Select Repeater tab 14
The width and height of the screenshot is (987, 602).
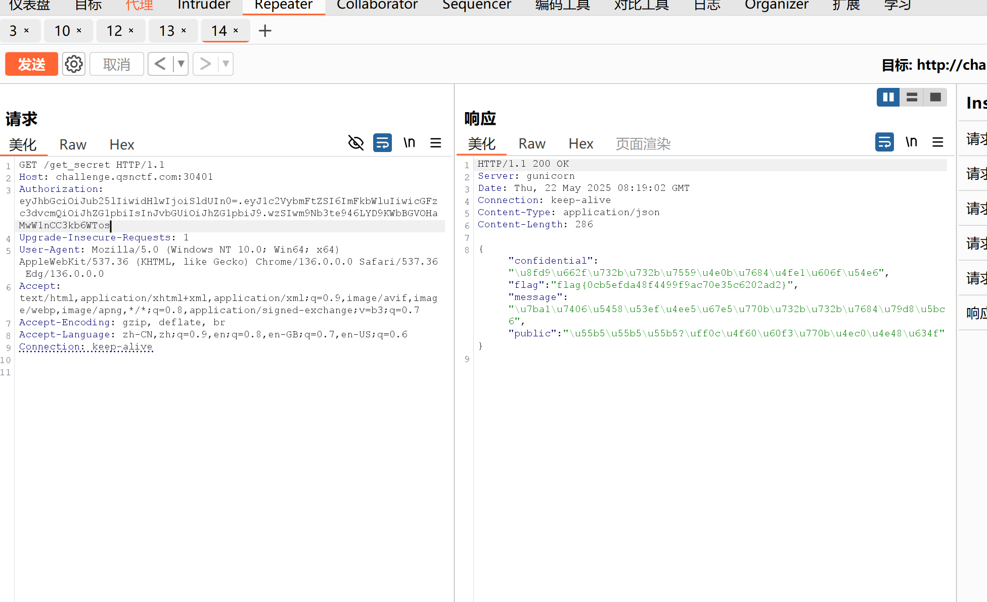pos(219,31)
